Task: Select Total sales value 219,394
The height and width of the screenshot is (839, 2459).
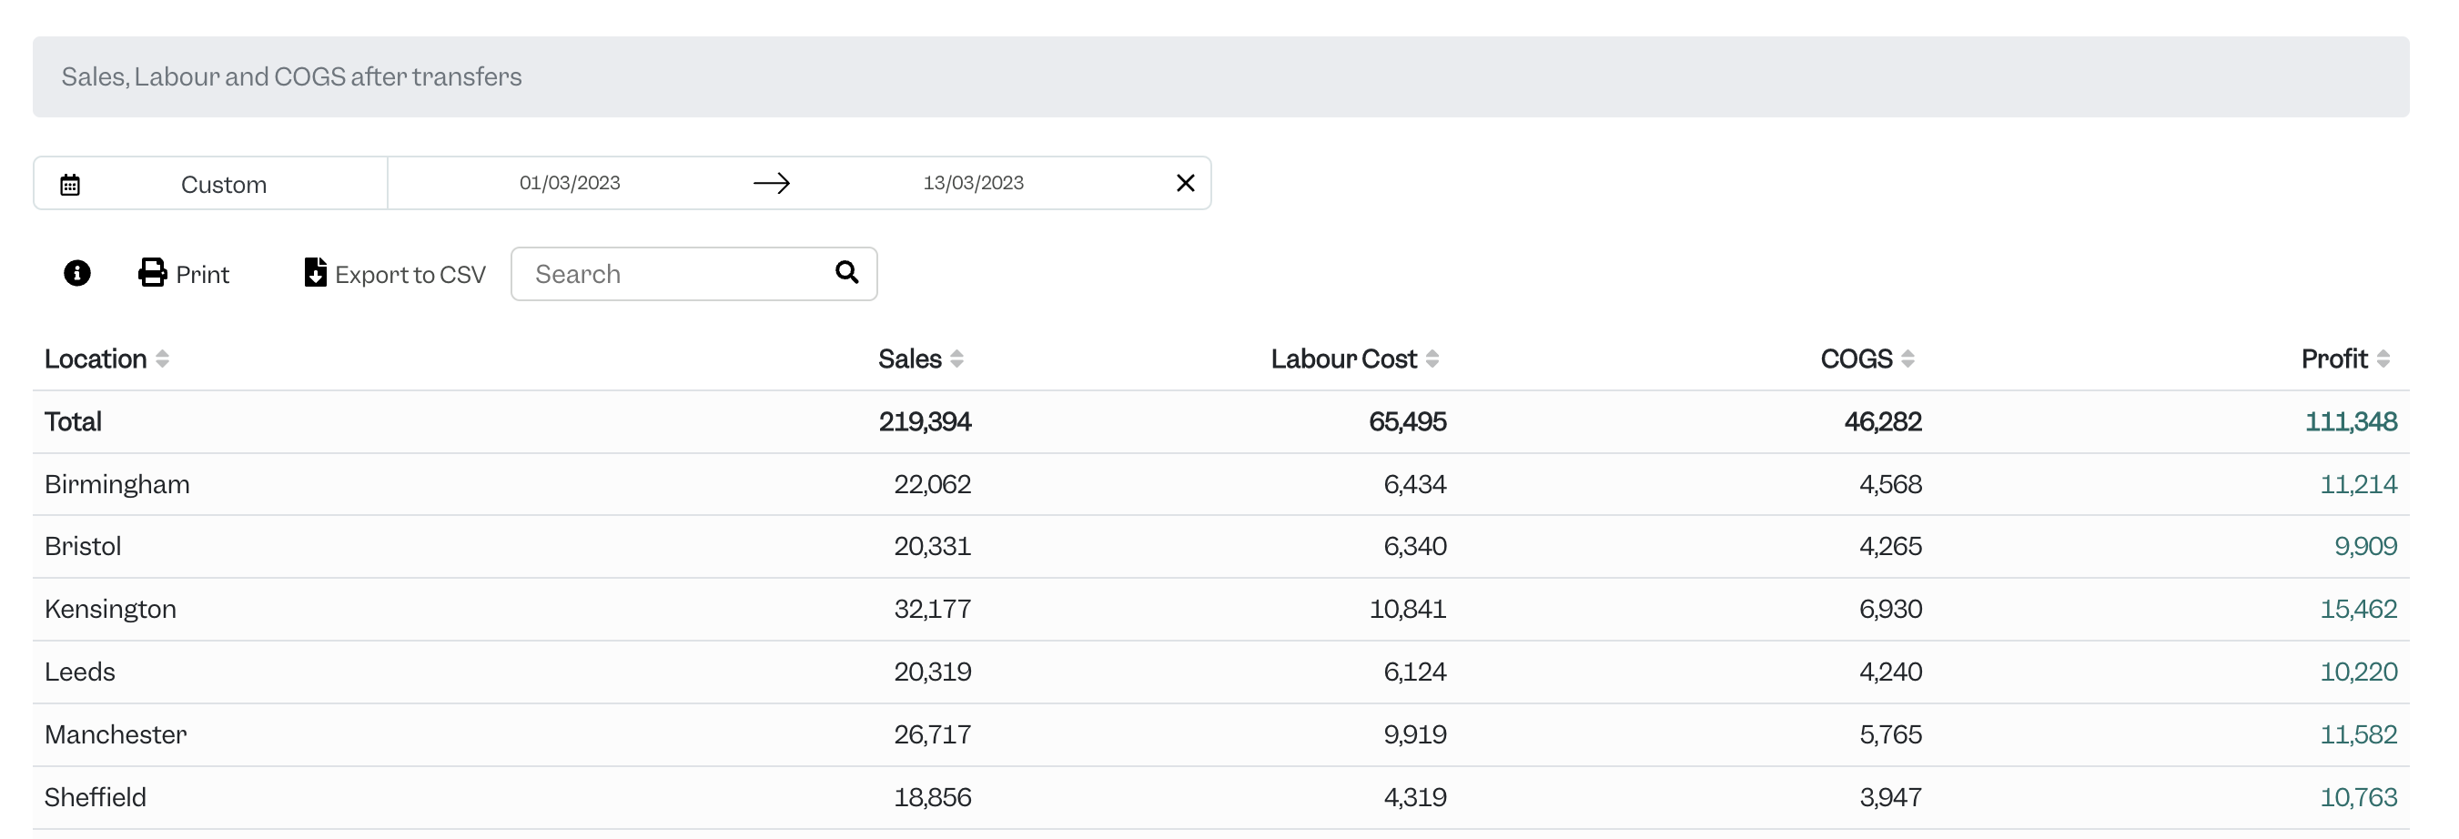Action: pyautogui.click(x=924, y=422)
